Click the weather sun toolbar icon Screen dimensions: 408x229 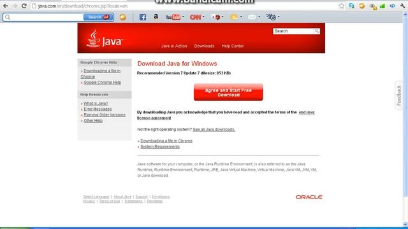pos(234,17)
